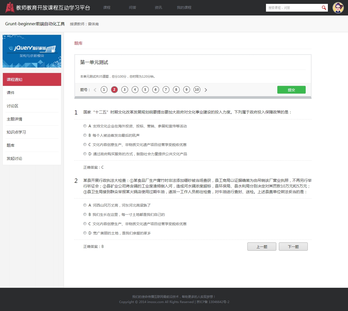Open 知识点学习 in the sidebar
The height and width of the screenshot is (311, 348).
point(32,132)
